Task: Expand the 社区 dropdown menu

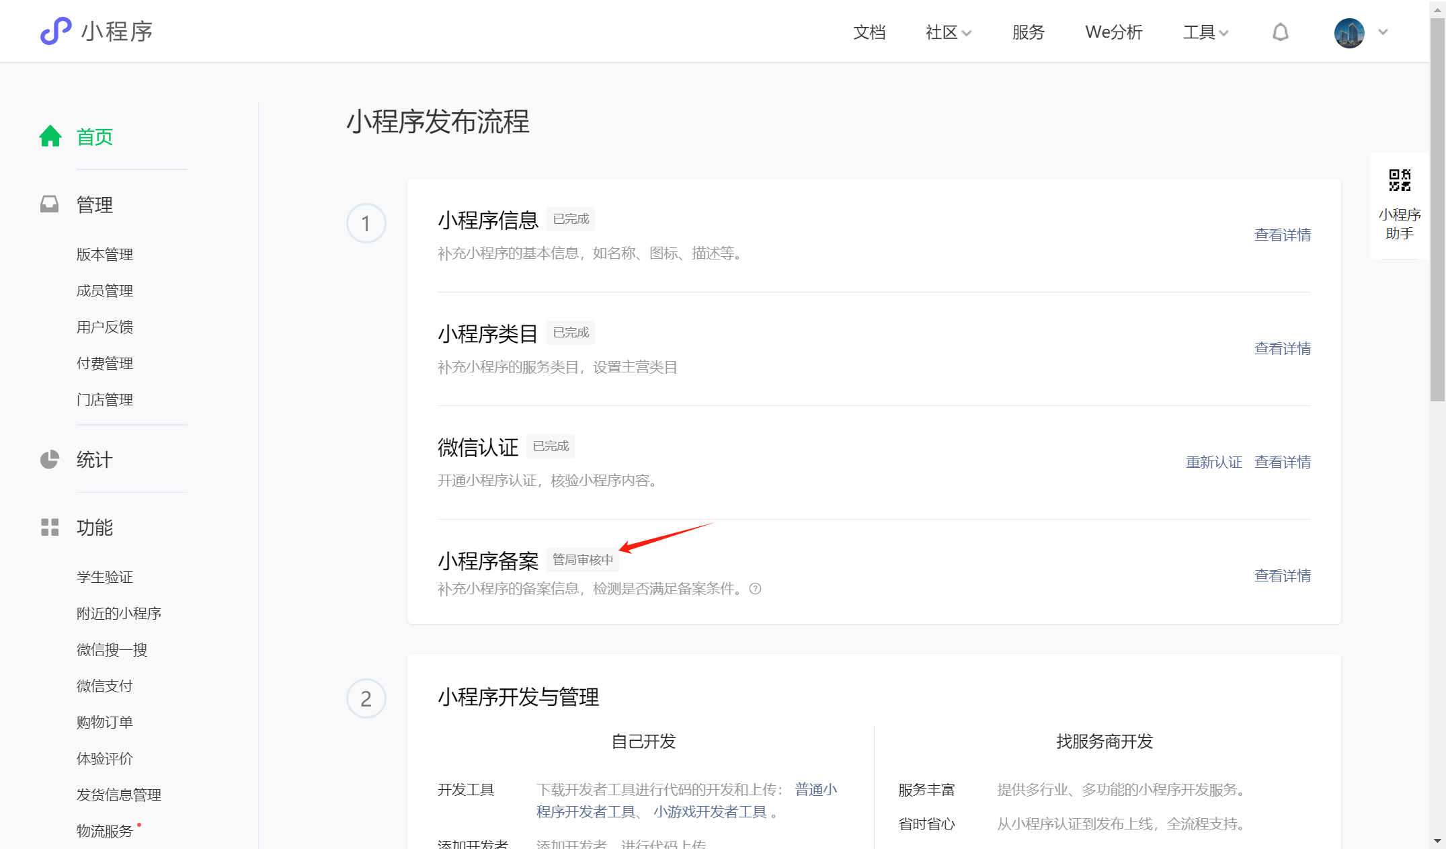Action: 948,32
